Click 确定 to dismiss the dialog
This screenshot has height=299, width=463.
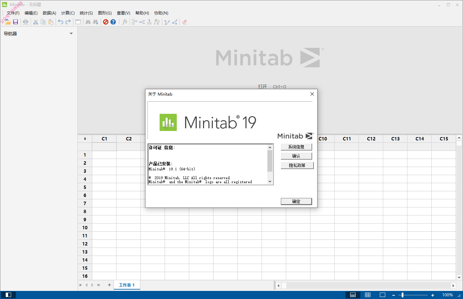pyautogui.click(x=296, y=201)
